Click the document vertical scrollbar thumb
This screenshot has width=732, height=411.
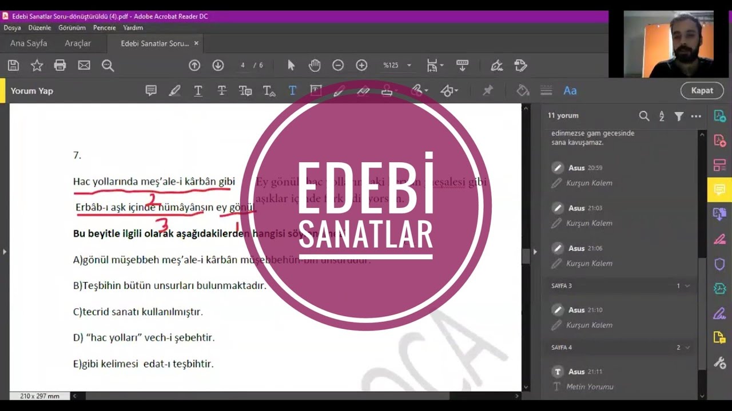[x=526, y=256]
